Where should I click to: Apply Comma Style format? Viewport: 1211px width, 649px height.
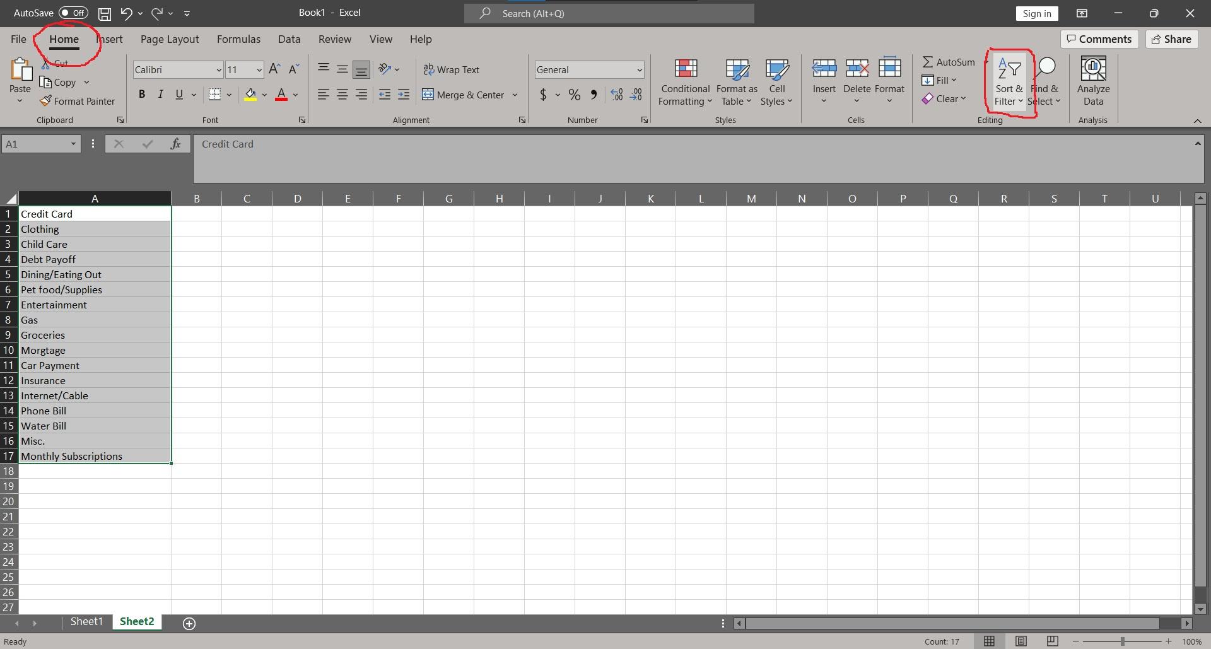point(594,95)
